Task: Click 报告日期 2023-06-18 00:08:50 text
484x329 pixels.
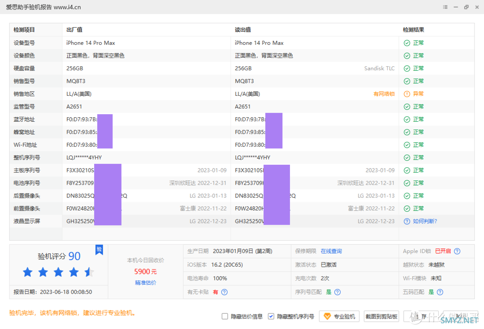Action: [x=53, y=292]
